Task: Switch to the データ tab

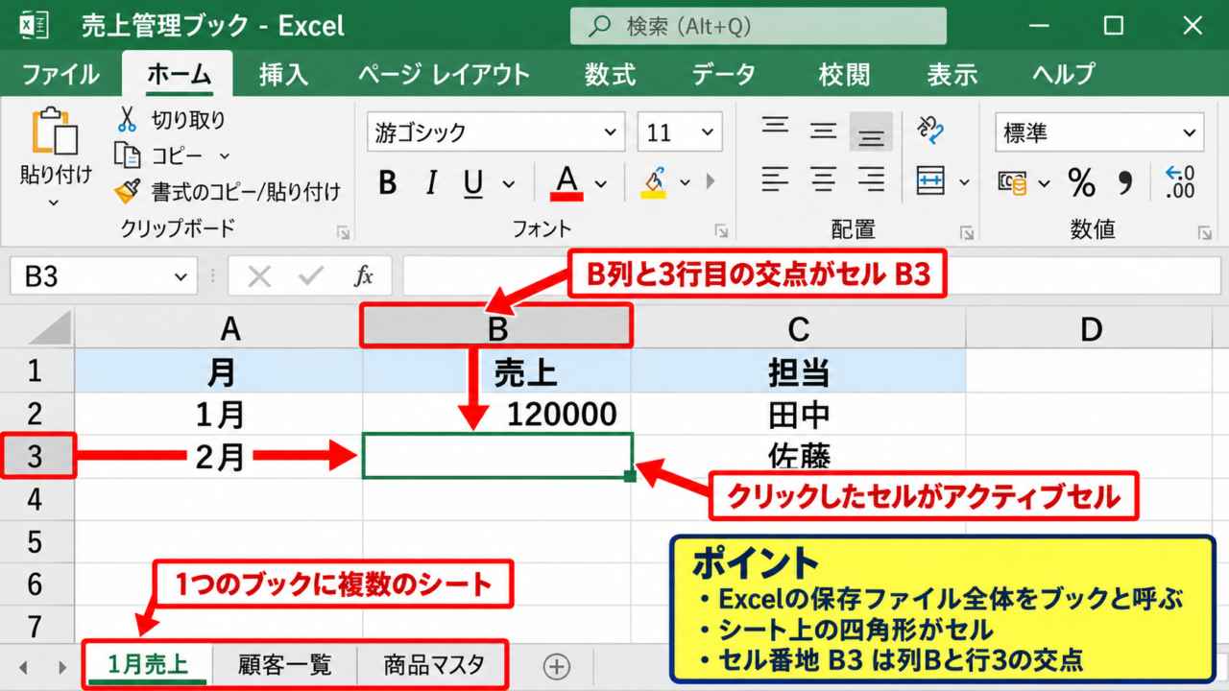Action: click(x=724, y=74)
